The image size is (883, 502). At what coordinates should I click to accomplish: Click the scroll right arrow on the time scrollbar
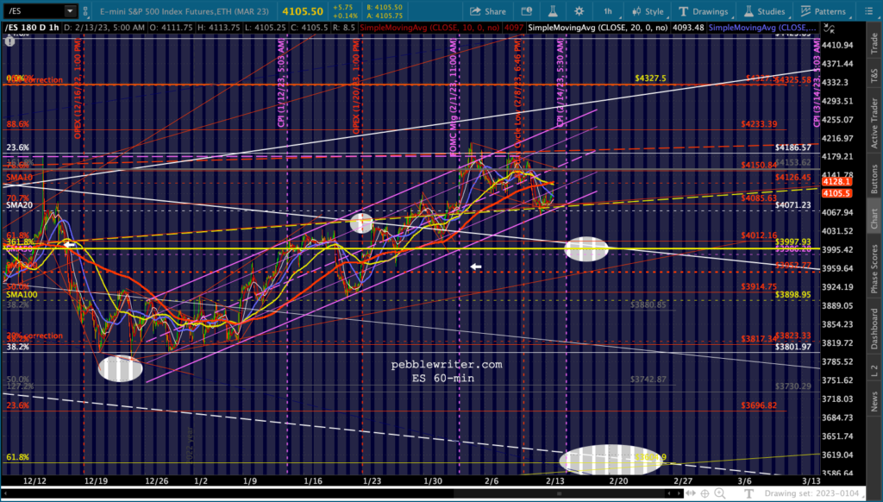click(679, 493)
